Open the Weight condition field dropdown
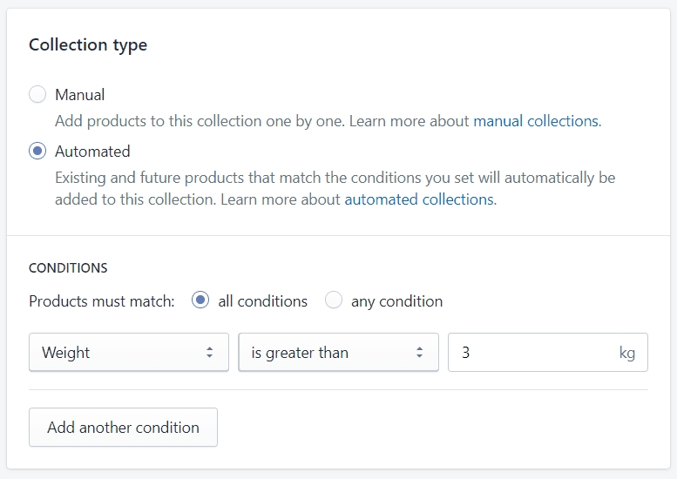 point(129,352)
